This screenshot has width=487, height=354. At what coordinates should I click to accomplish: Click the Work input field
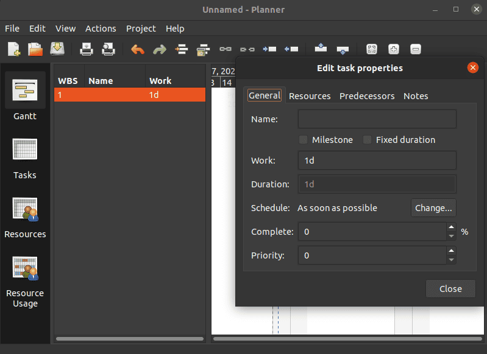[377, 161]
